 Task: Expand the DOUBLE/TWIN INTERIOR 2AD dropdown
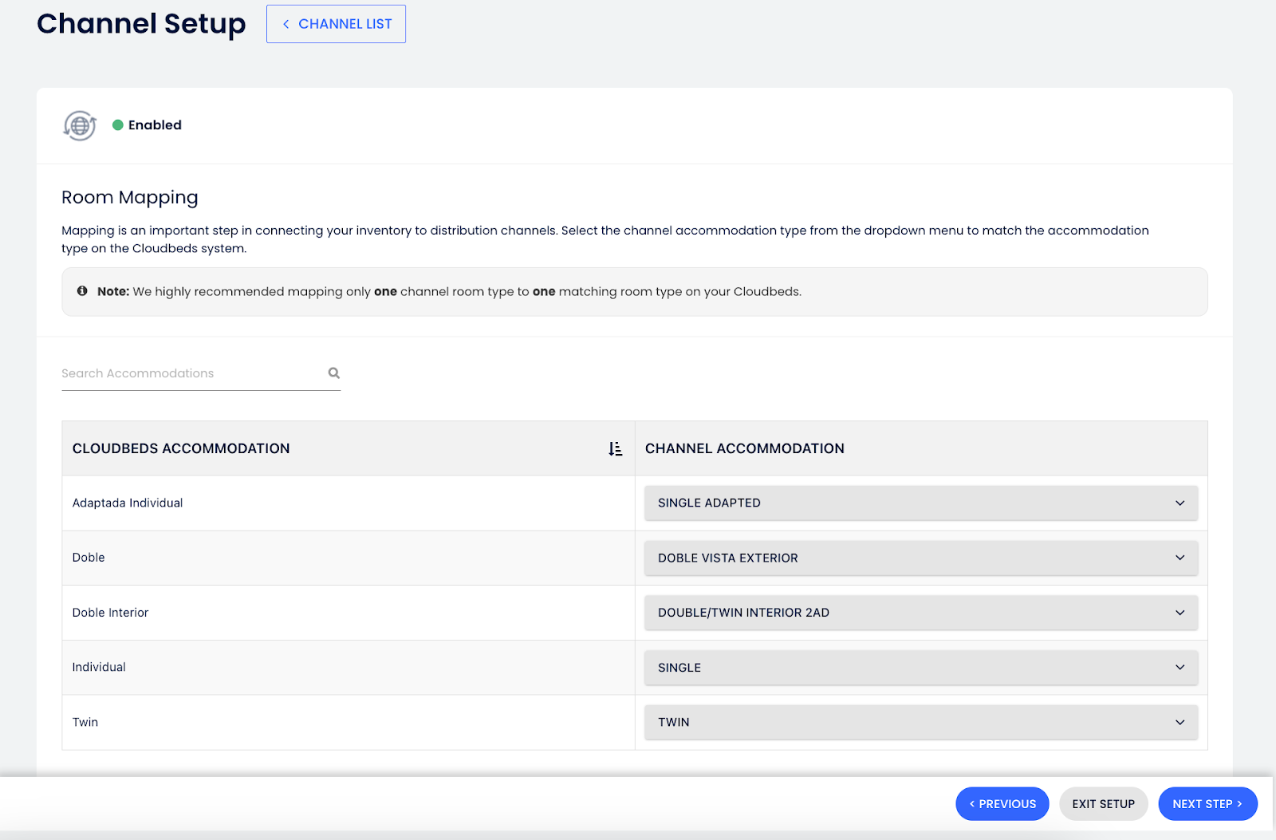tap(920, 613)
